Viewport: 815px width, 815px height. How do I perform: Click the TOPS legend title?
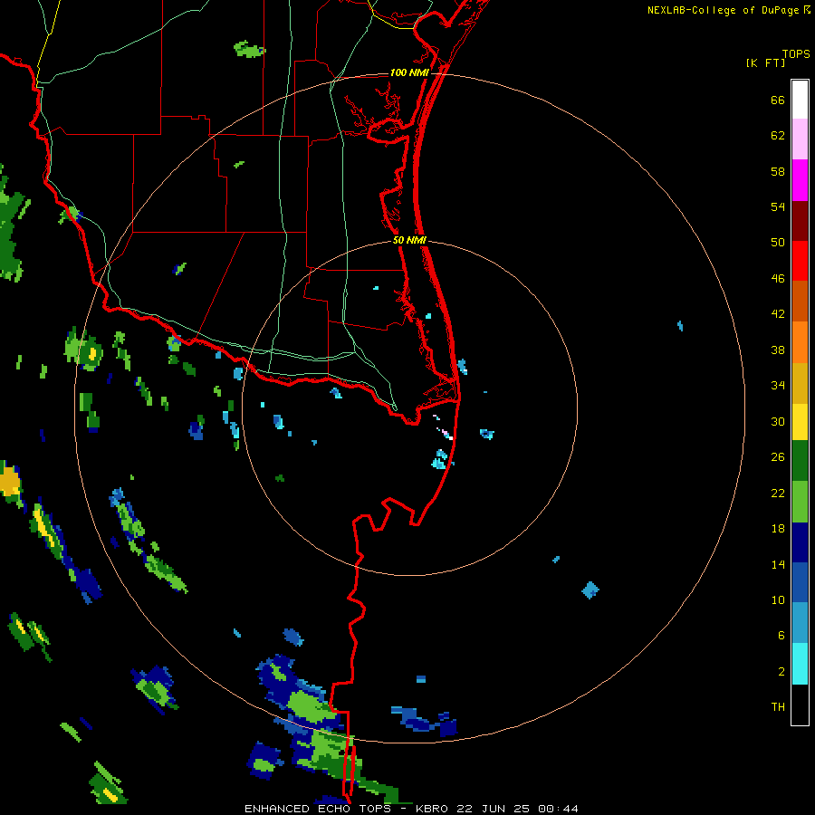[x=796, y=53]
